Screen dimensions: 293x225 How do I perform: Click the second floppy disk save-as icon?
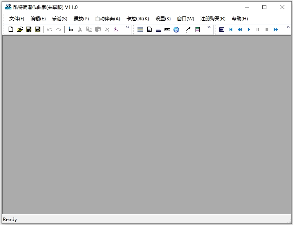pyautogui.click(x=38, y=29)
